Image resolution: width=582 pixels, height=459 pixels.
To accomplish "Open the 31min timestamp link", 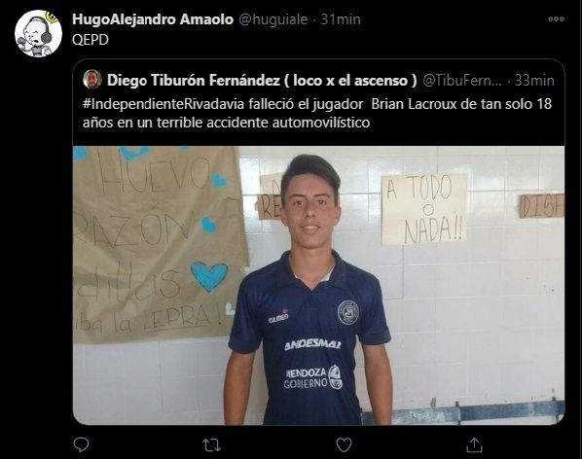I will coord(341,19).
